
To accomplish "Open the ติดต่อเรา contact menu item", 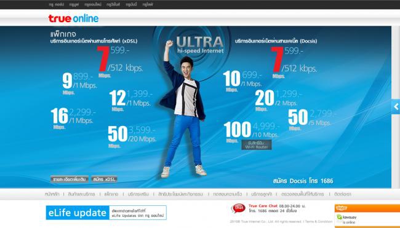I will [343, 194].
